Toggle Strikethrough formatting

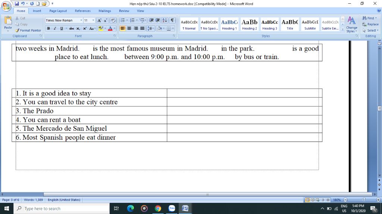tap(71, 28)
